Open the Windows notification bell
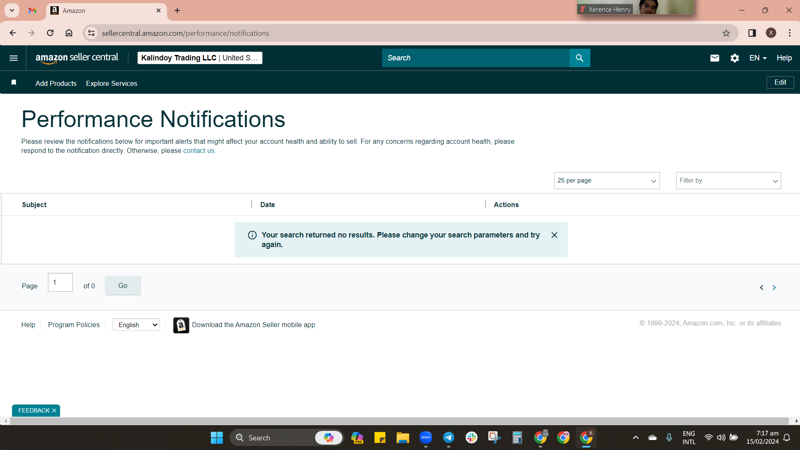This screenshot has height=450, width=800. (787, 437)
